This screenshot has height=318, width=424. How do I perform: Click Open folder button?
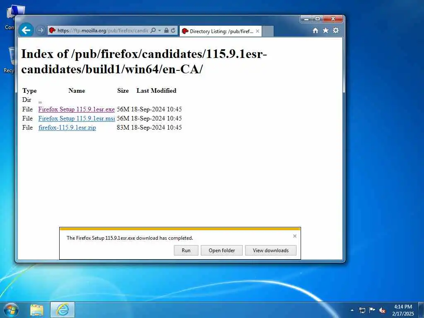(x=222, y=251)
